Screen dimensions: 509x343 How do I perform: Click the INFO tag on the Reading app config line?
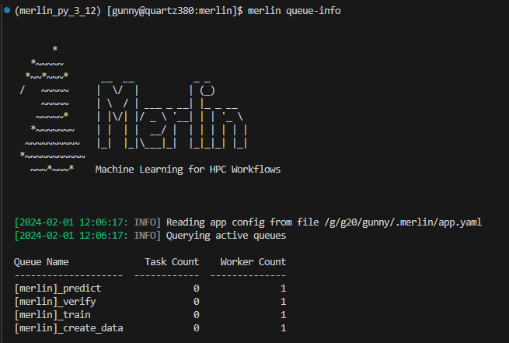click(148, 222)
